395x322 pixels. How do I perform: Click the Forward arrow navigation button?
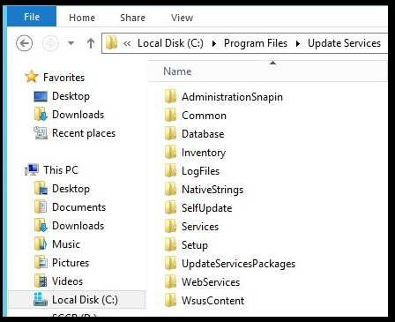[x=50, y=43]
